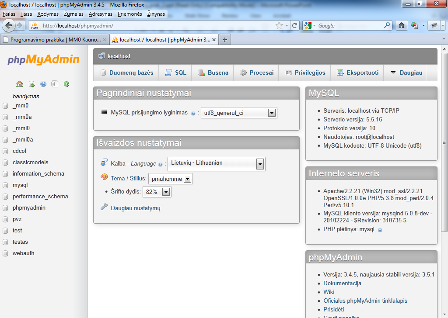The width and height of the screenshot is (448, 318).
Task: Open the address bar history dropdown arrow
Action: click(287, 26)
